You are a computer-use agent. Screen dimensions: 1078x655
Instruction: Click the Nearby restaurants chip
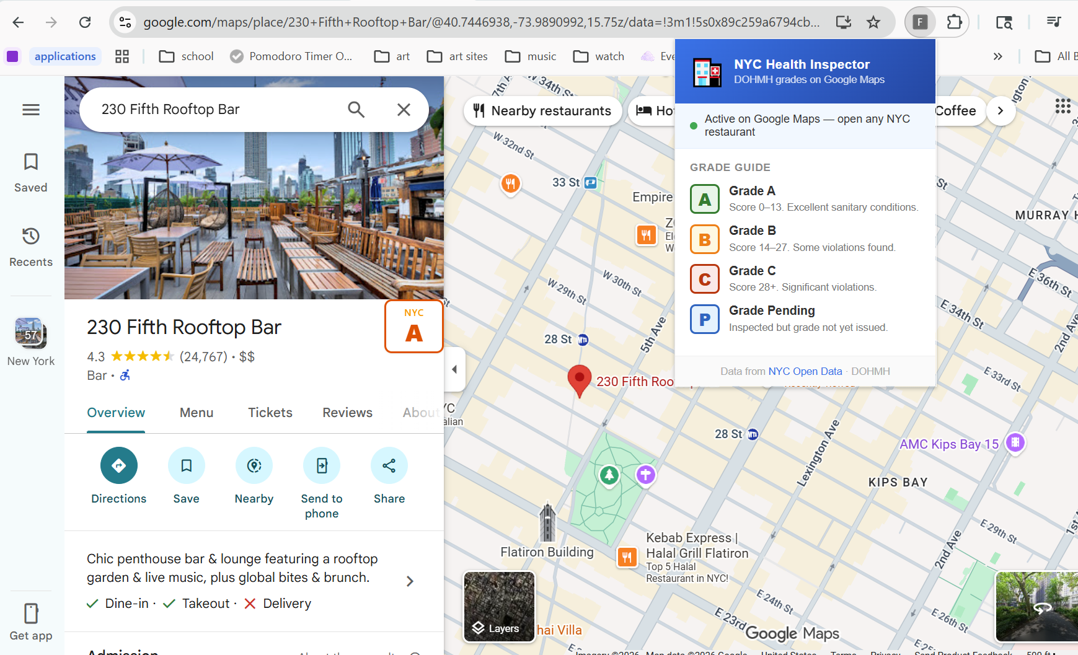point(542,111)
